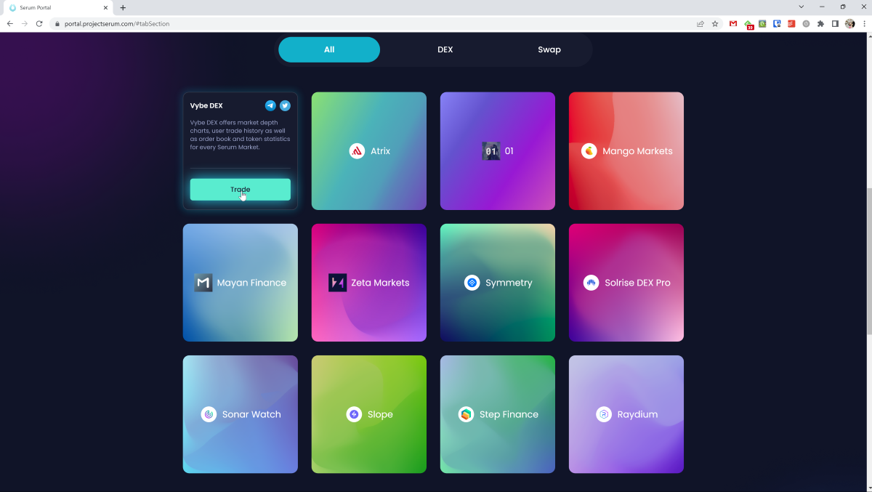872x492 pixels.
Task: Open the Gmail extension icon
Action: click(733, 23)
